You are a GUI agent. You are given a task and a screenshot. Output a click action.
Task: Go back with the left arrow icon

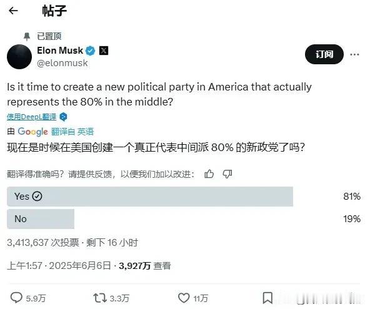pos(13,11)
